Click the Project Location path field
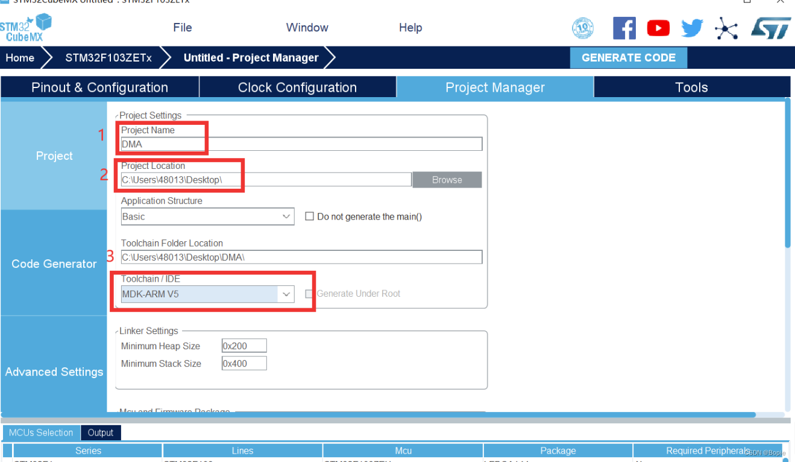The width and height of the screenshot is (795, 462). click(x=266, y=180)
